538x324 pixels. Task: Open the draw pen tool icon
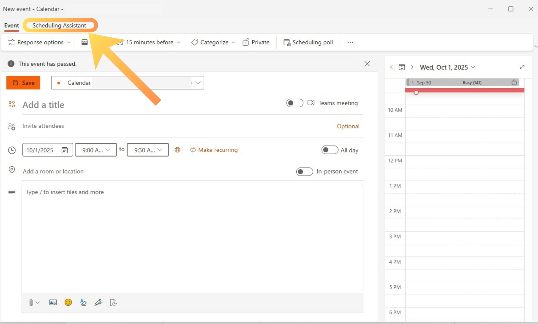click(98, 302)
